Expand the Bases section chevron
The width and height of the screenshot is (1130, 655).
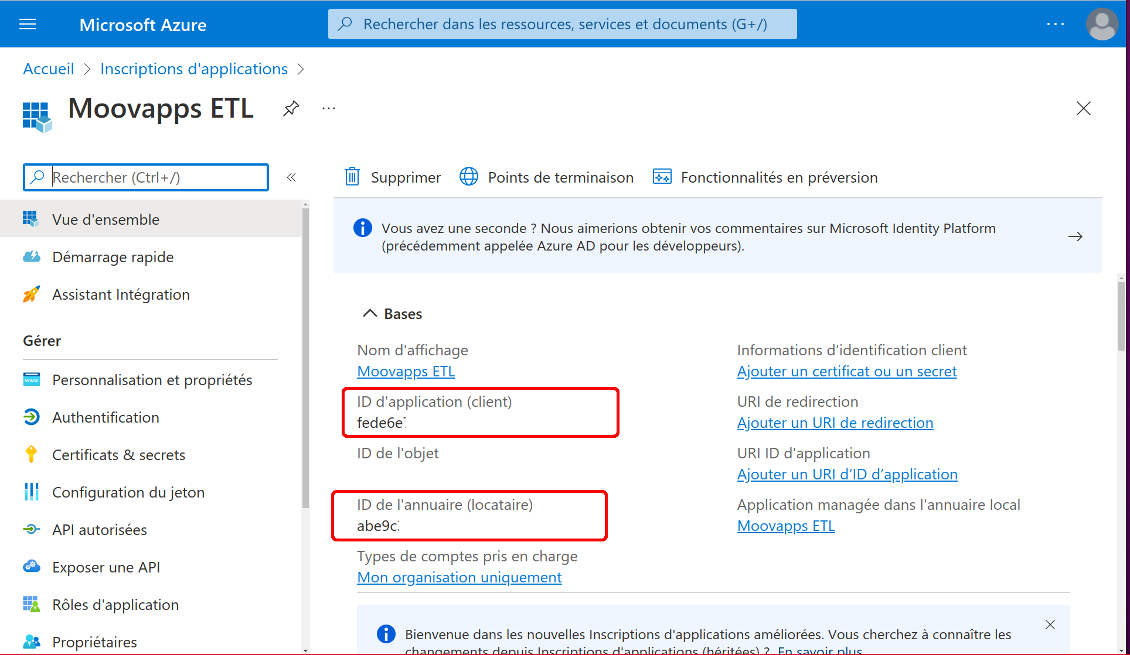pyautogui.click(x=367, y=314)
